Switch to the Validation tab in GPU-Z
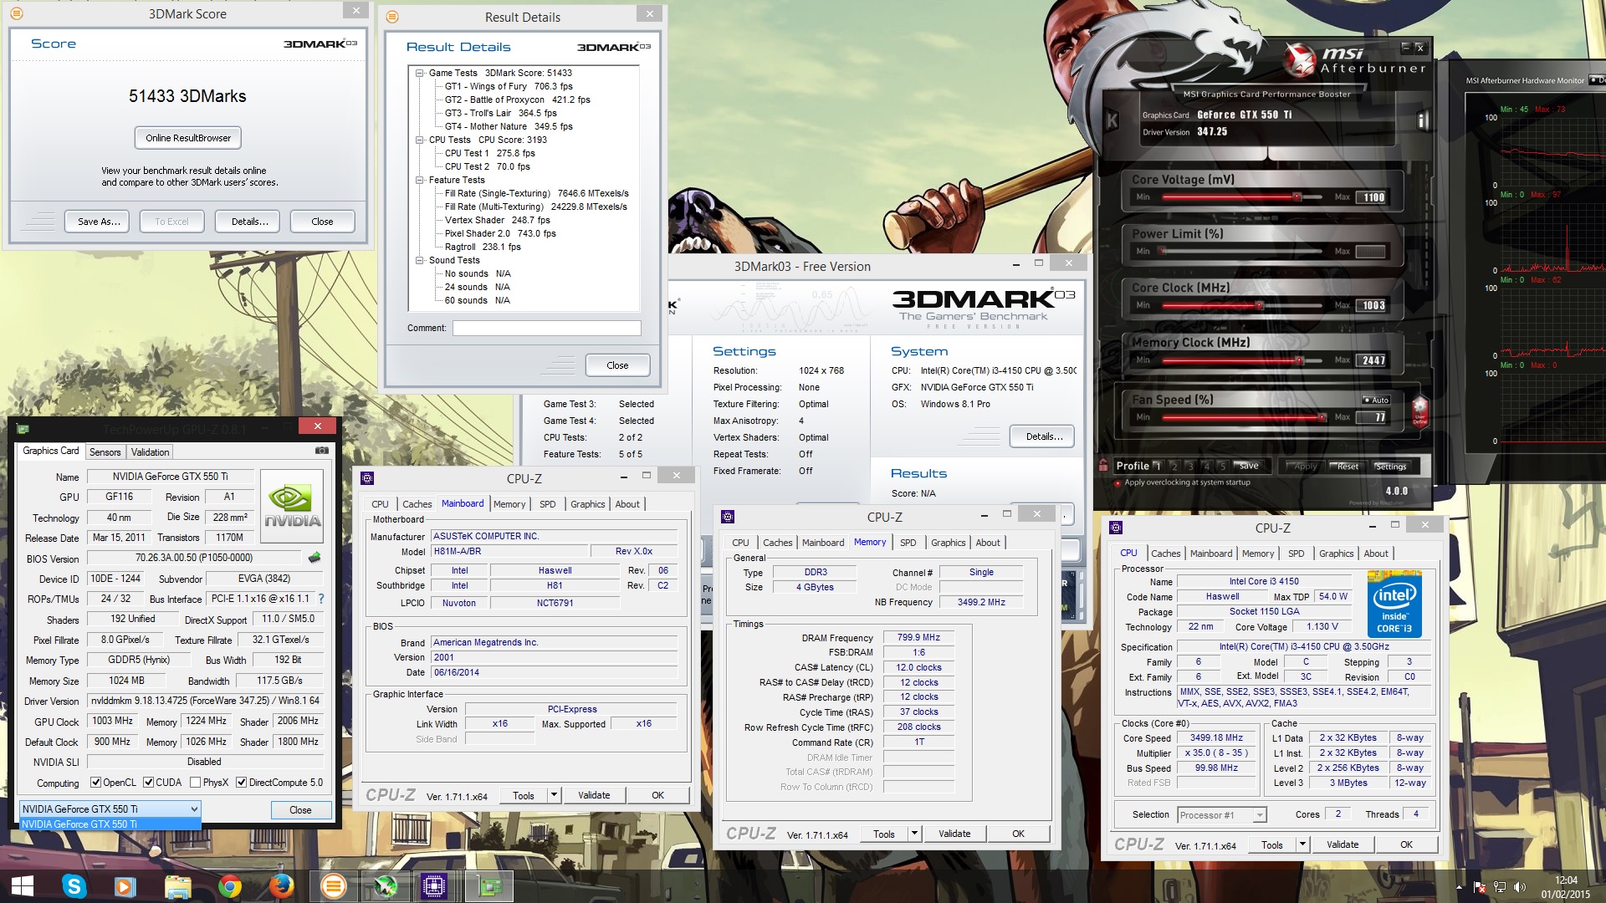Viewport: 1606px width, 903px height. 151,451
